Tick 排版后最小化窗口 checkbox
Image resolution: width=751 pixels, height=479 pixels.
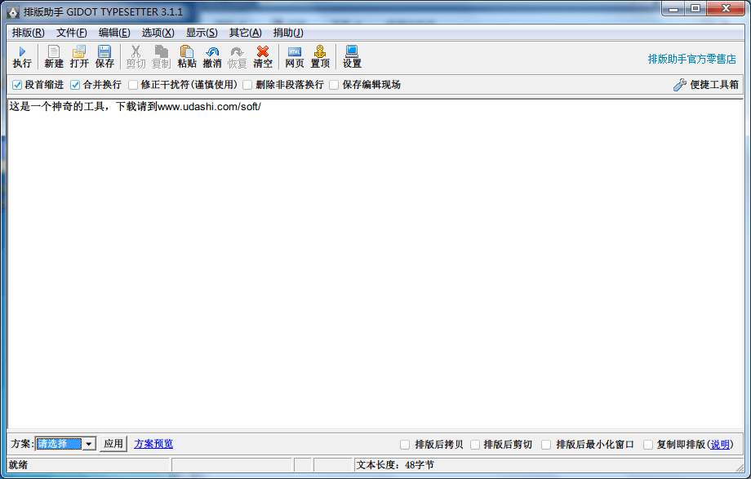[x=546, y=445]
